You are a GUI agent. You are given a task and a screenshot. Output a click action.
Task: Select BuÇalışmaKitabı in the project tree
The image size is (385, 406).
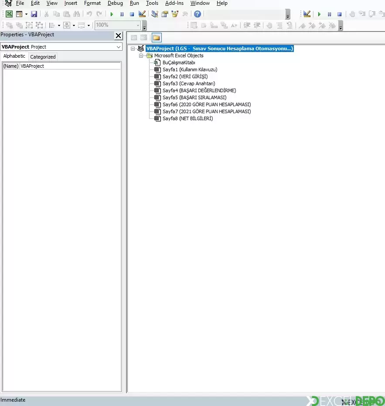click(x=178, y=62)
